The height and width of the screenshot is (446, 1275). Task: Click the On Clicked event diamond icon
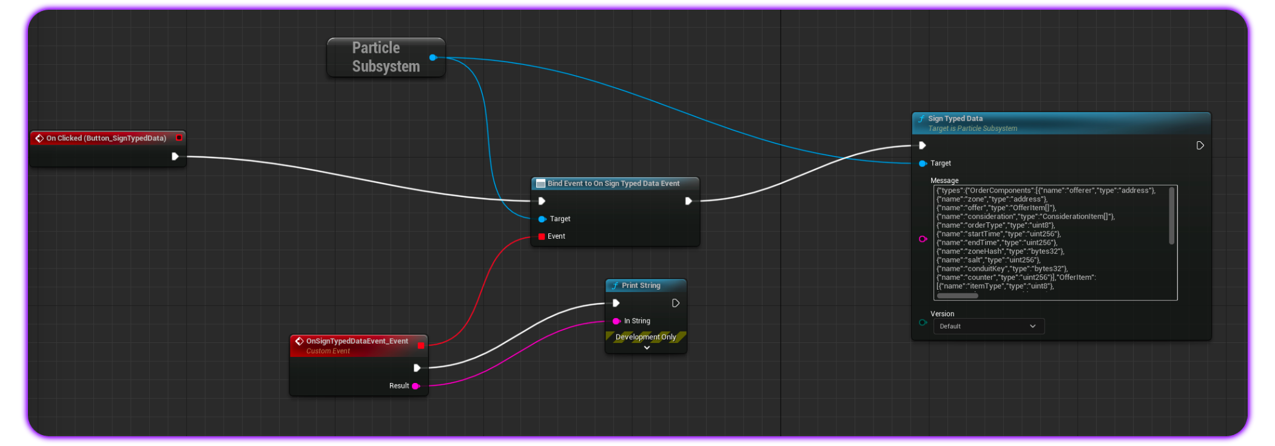click(39, 138)
